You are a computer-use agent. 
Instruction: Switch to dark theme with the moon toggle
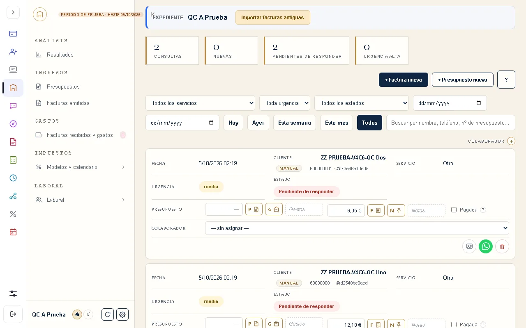point(89,314)
